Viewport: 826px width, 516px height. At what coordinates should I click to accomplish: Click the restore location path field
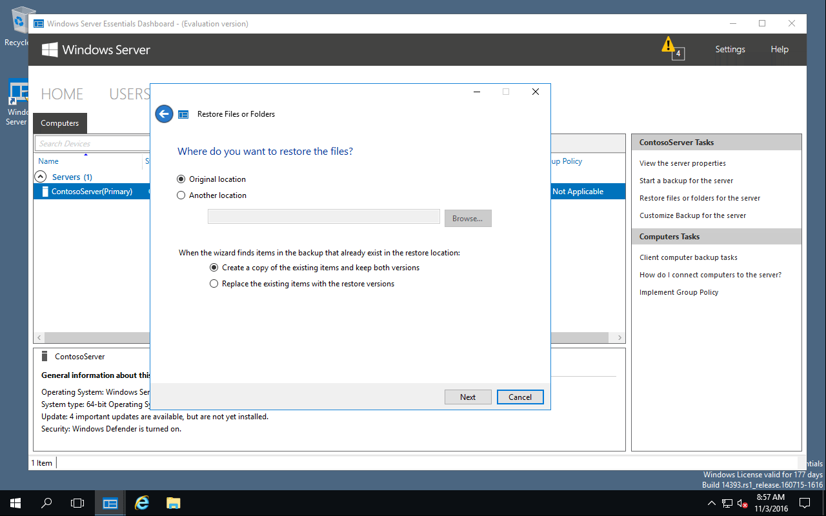click(x=324, y=217)
